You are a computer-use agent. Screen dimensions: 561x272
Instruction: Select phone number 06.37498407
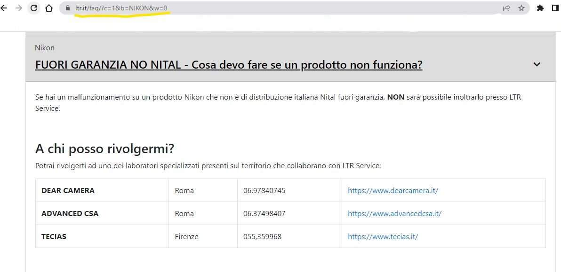tap(264, 213)
